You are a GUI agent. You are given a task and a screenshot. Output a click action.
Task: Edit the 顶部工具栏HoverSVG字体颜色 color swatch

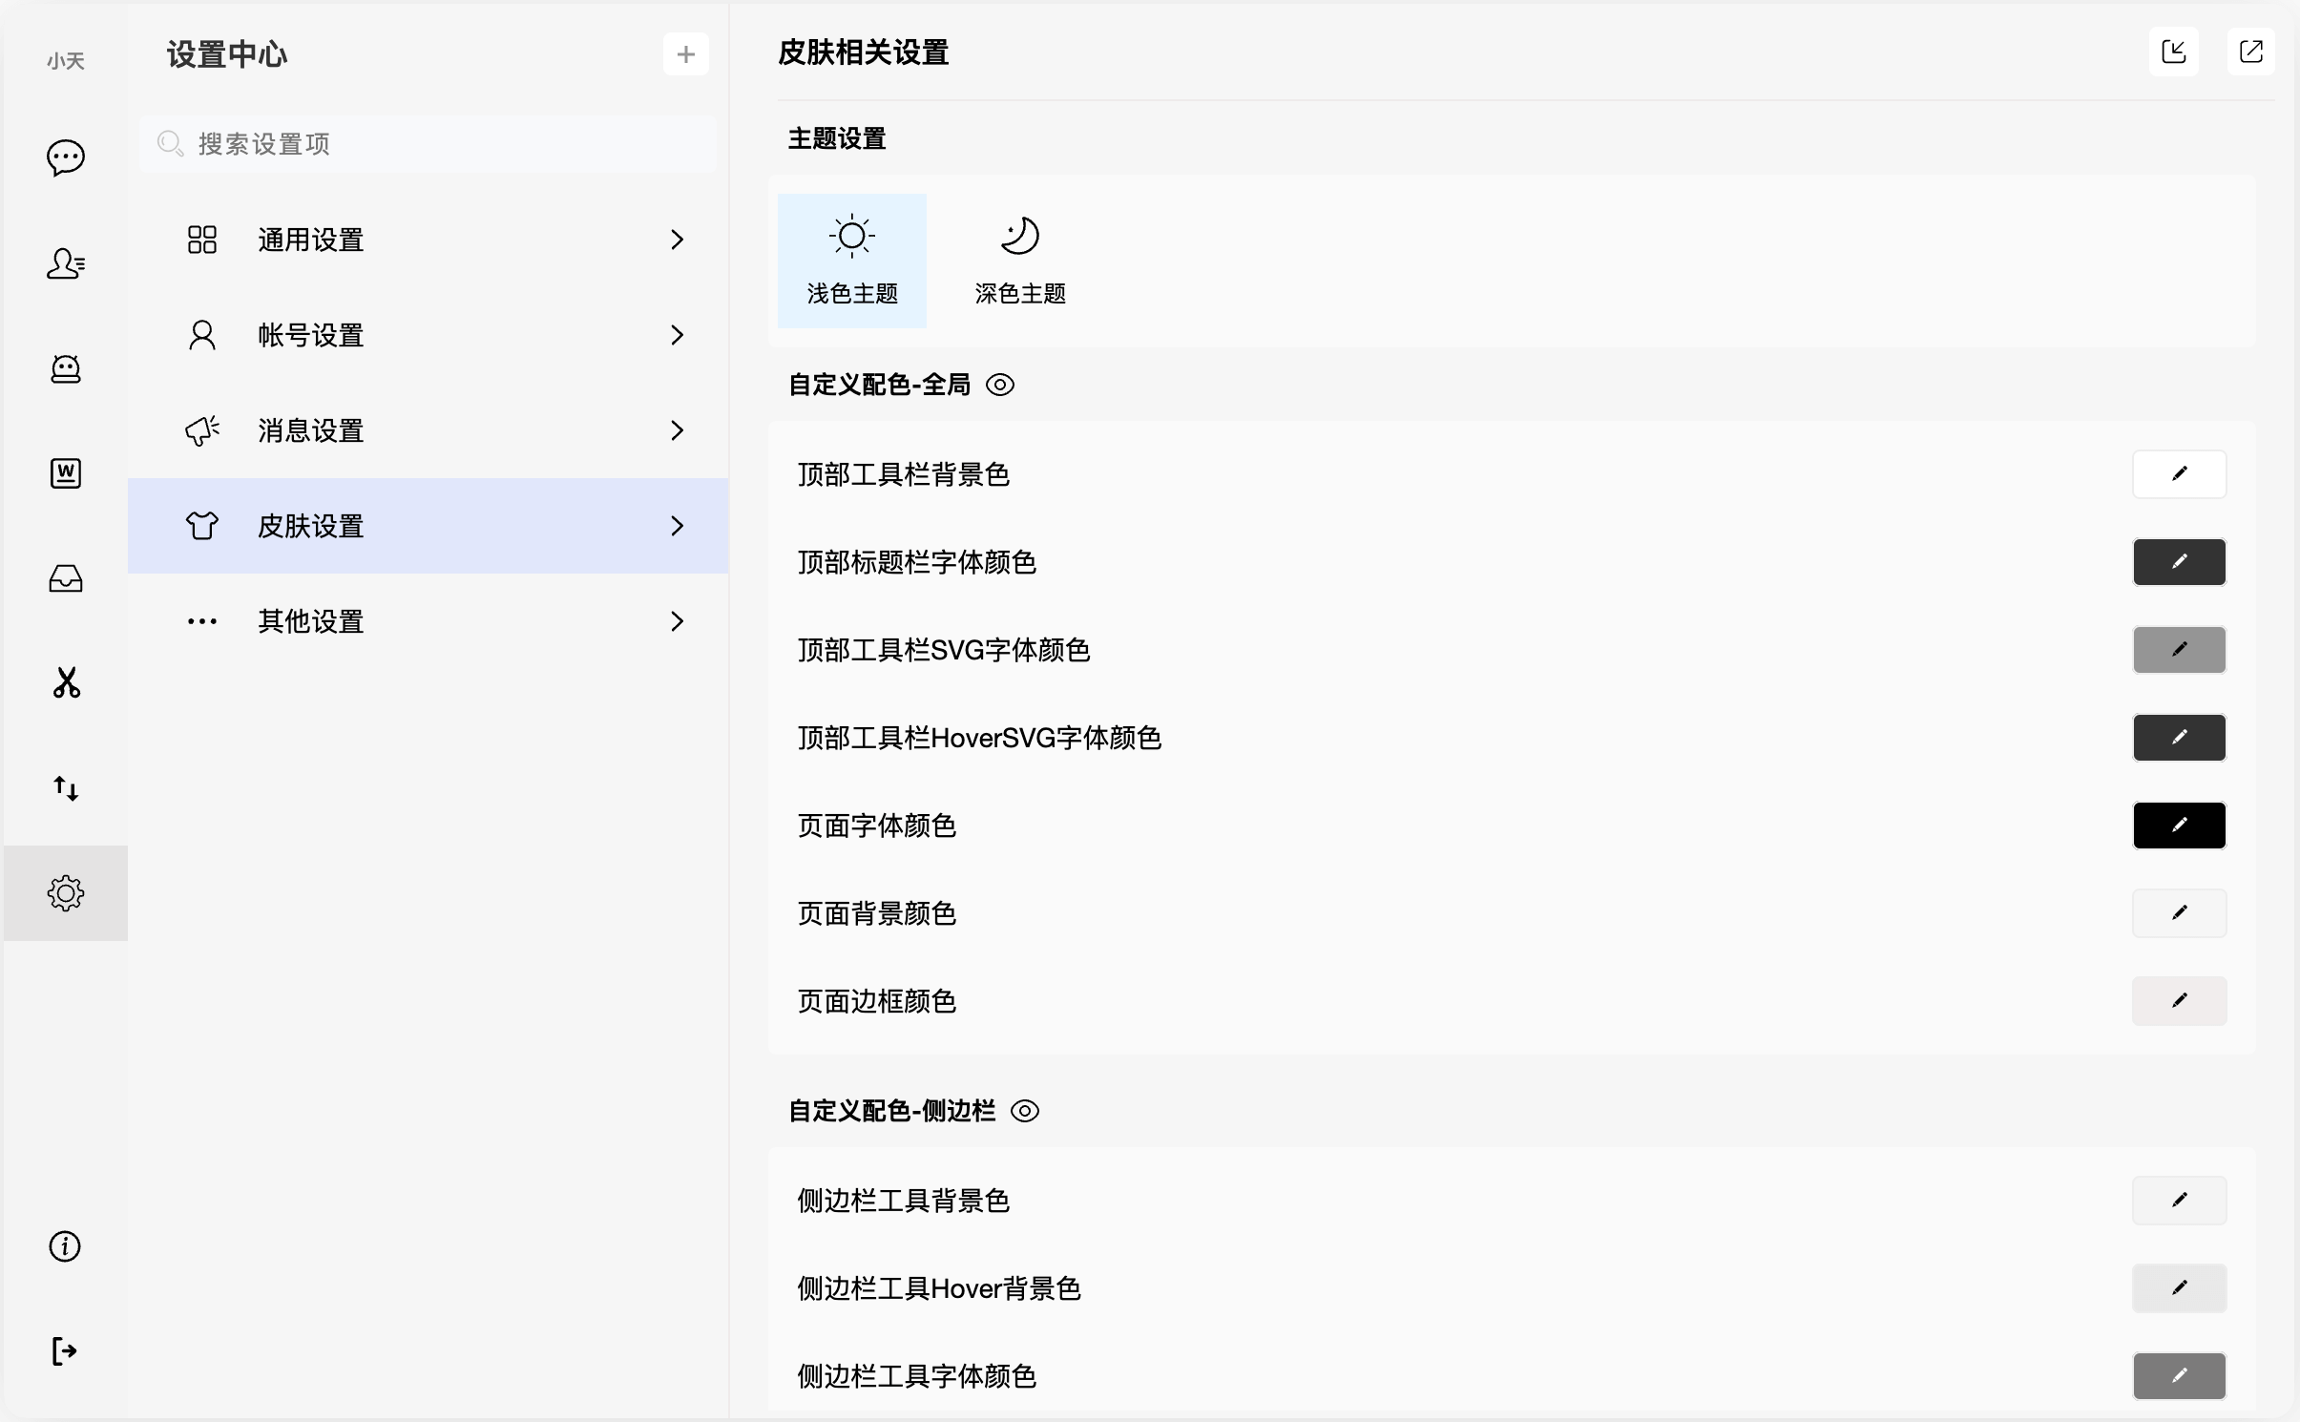point(2180,738)
